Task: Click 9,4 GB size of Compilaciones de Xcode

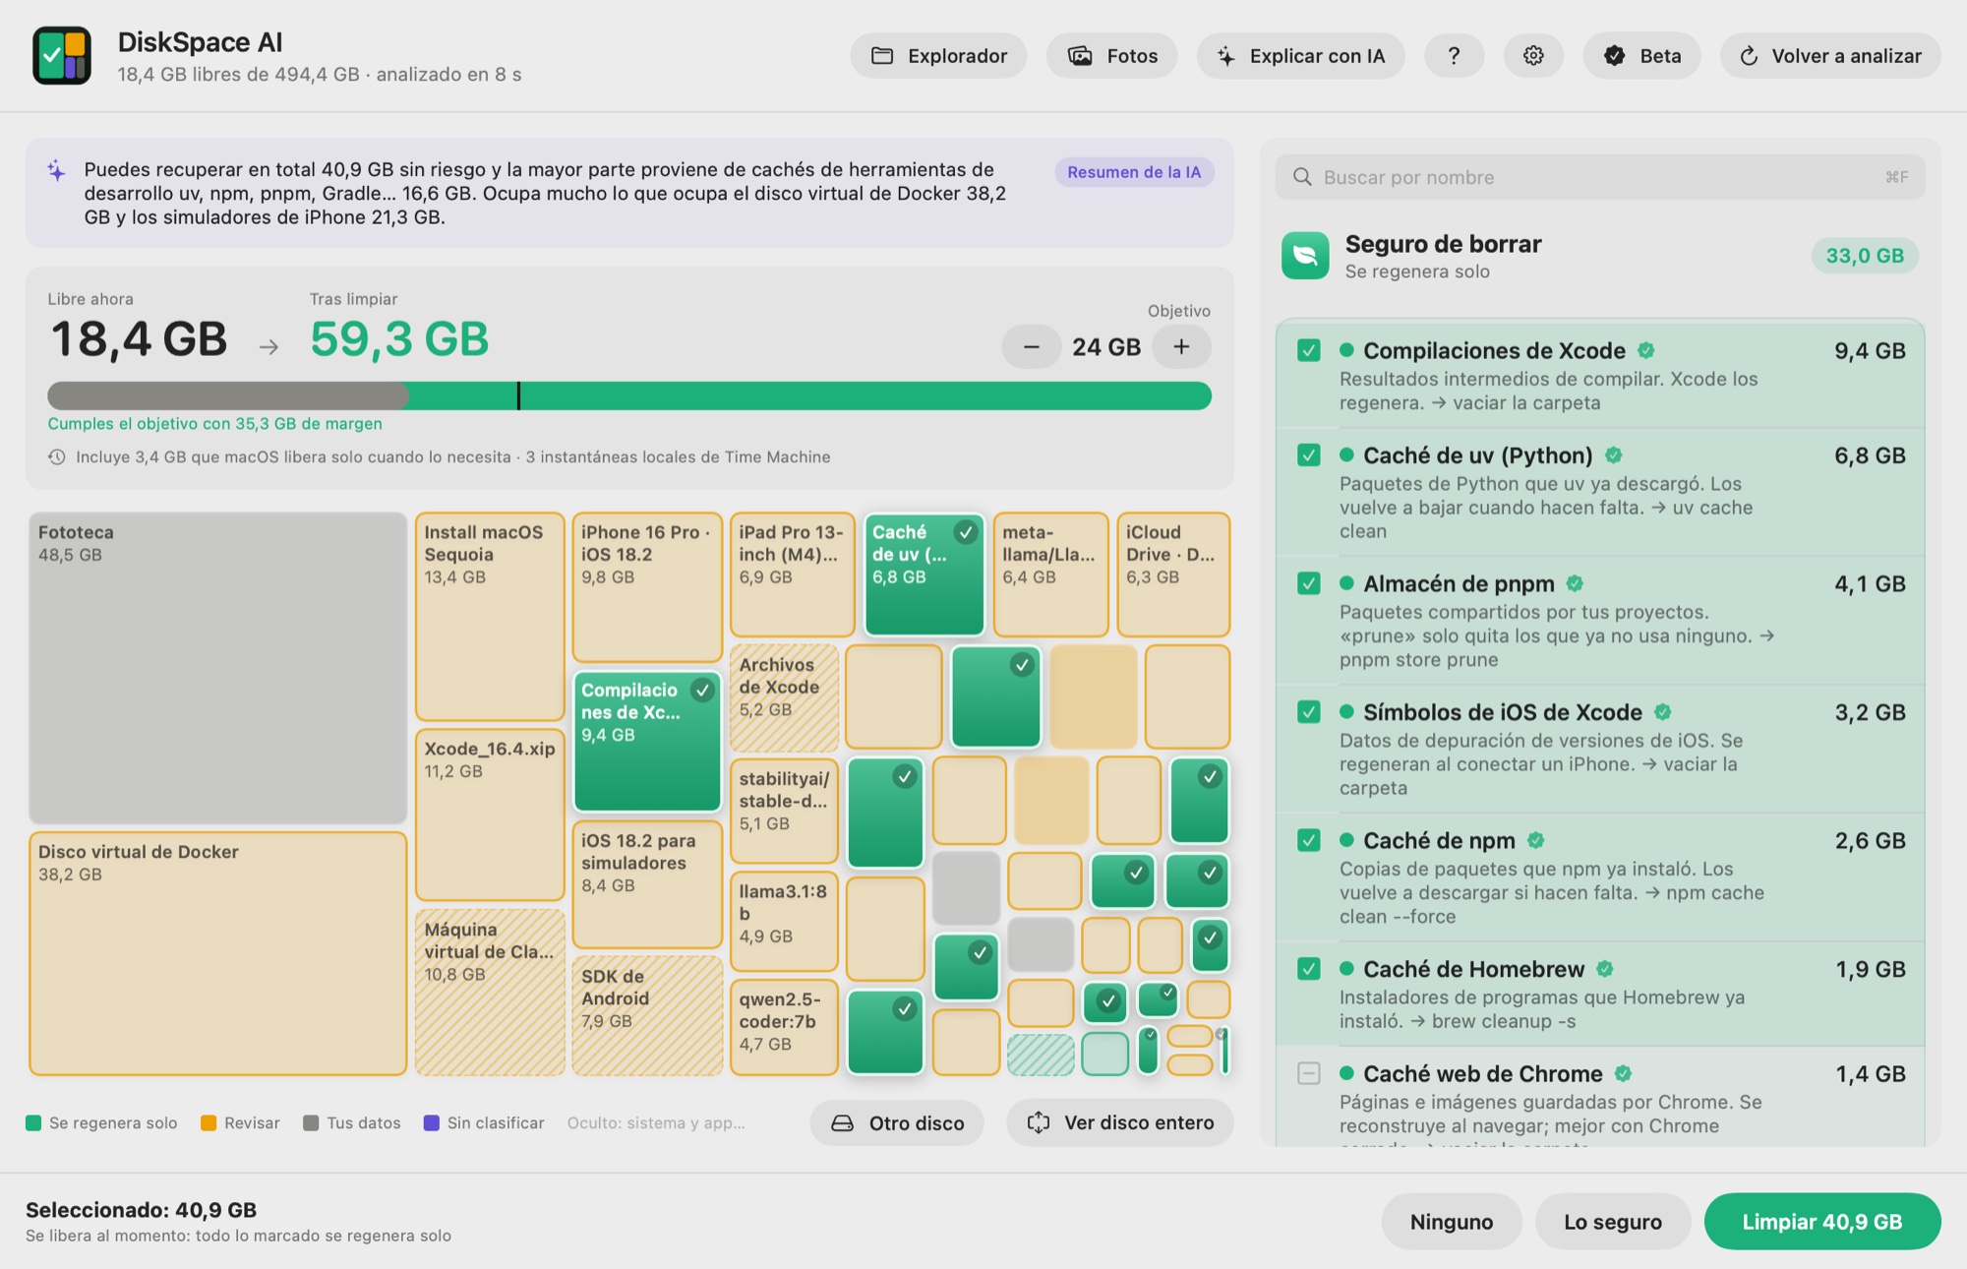Action: tap(1870, 351)
